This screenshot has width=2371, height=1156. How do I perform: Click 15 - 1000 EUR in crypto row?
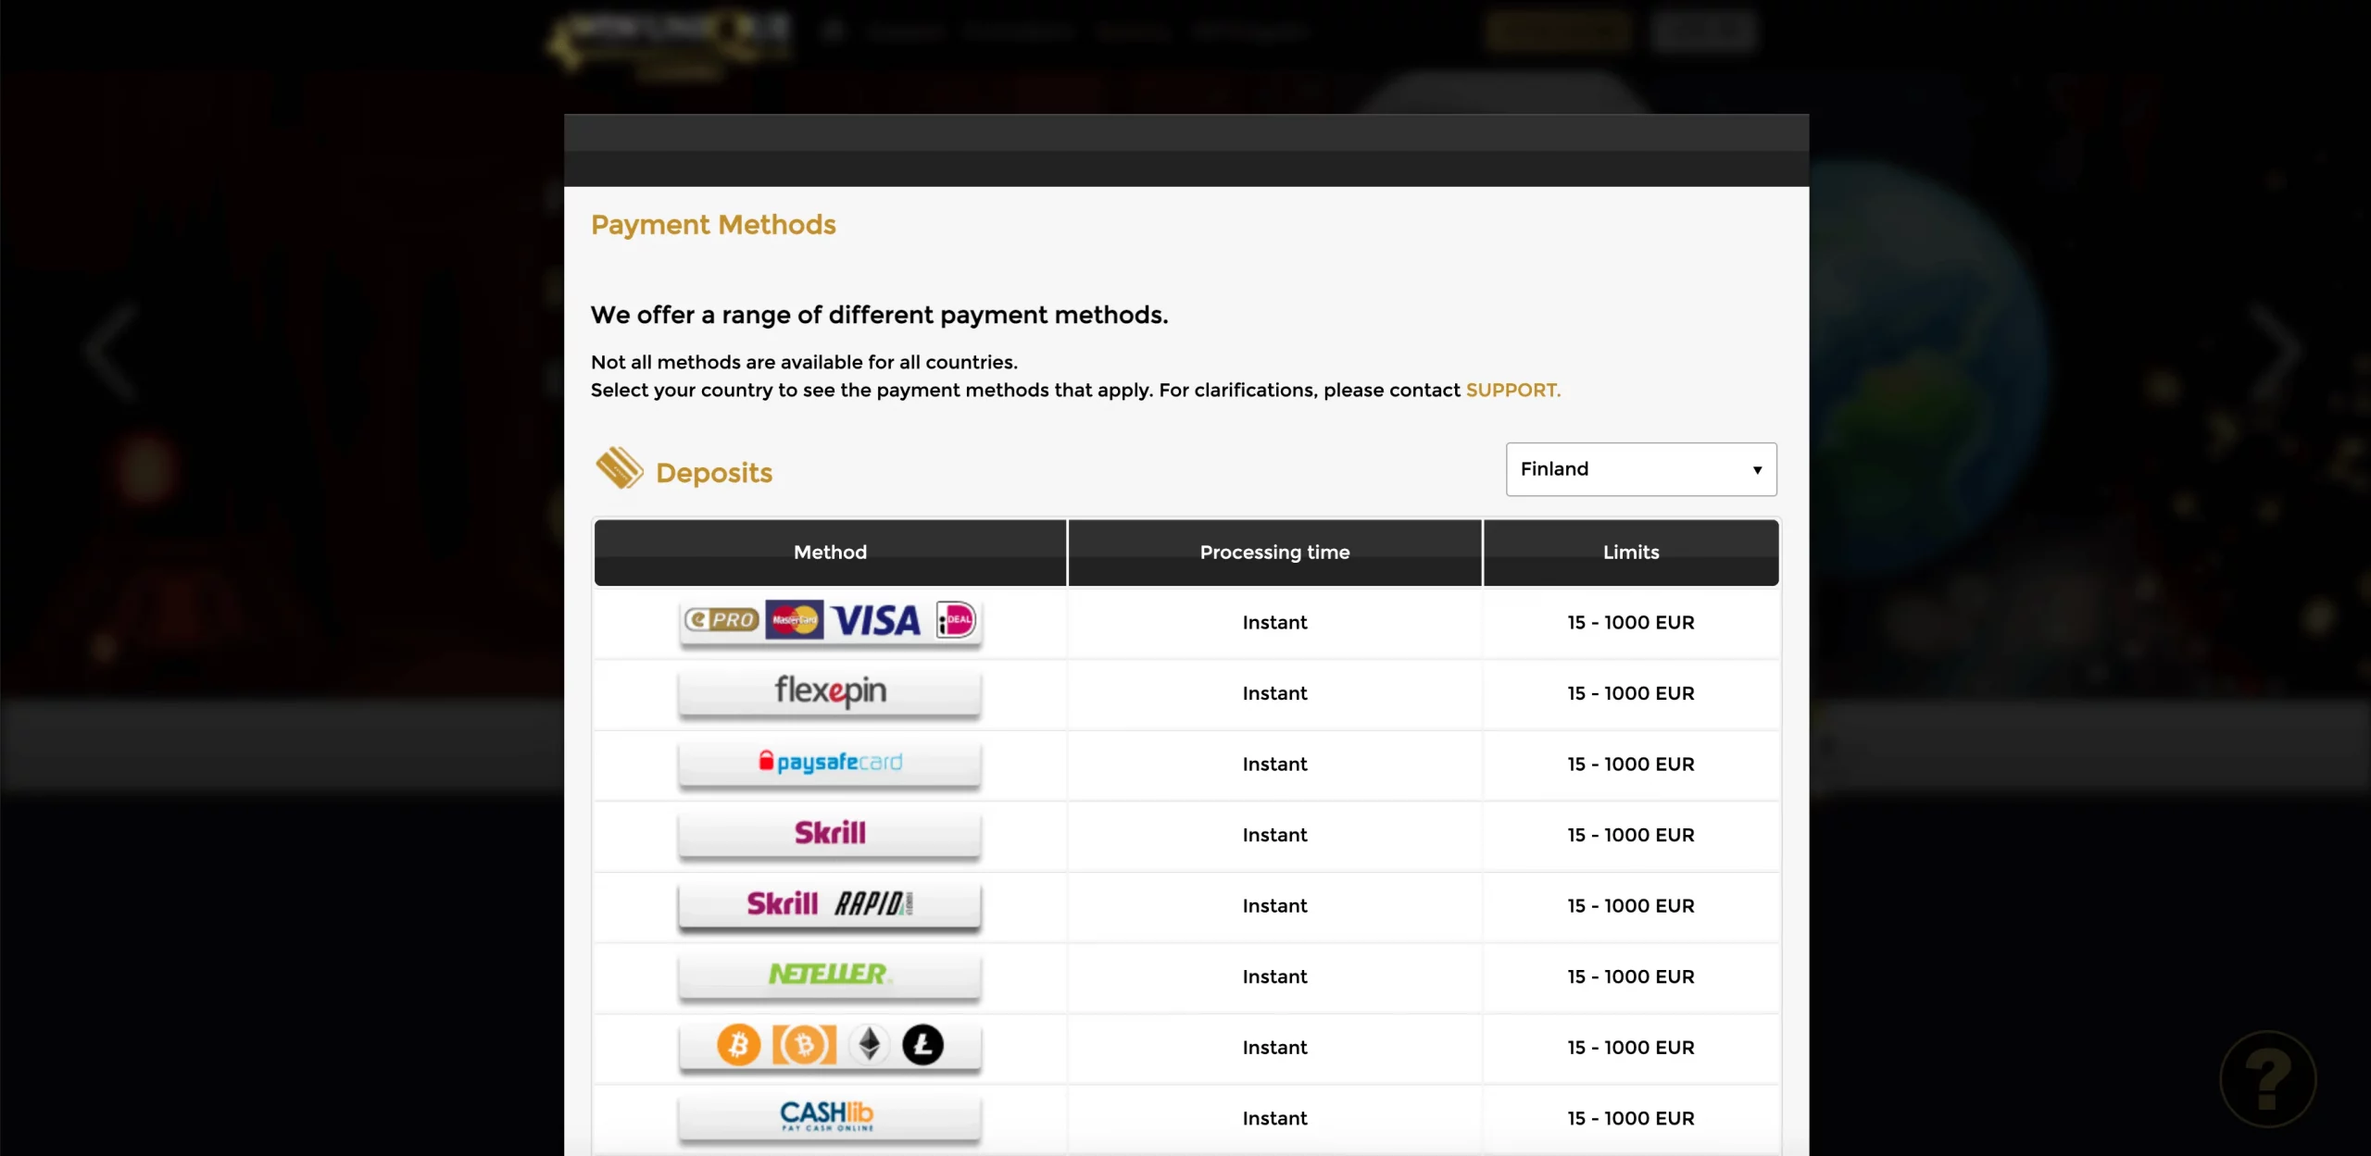[1631, 1048]
